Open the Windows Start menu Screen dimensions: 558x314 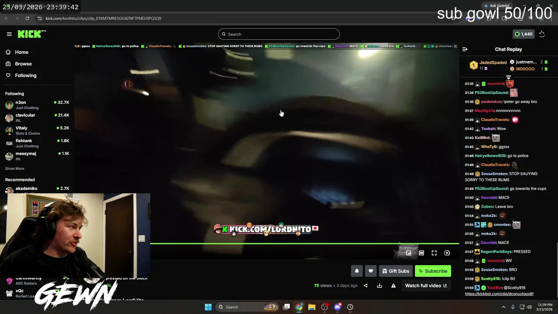coord(208,307)
